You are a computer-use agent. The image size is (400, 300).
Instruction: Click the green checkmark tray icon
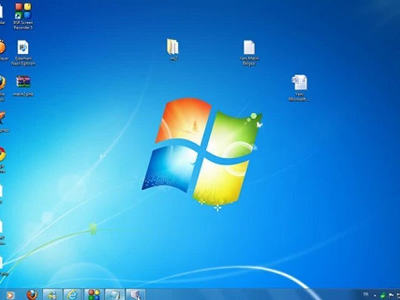(382, 295)
